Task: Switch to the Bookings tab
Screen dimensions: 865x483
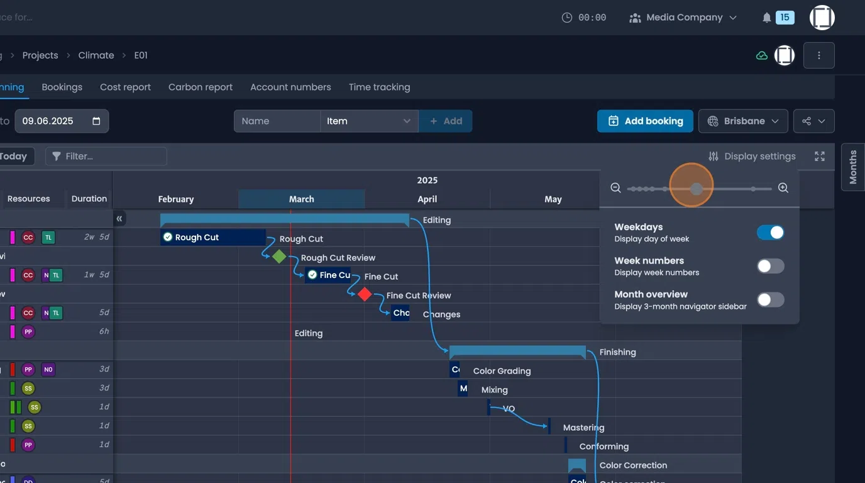Action: tap(62, 87)
